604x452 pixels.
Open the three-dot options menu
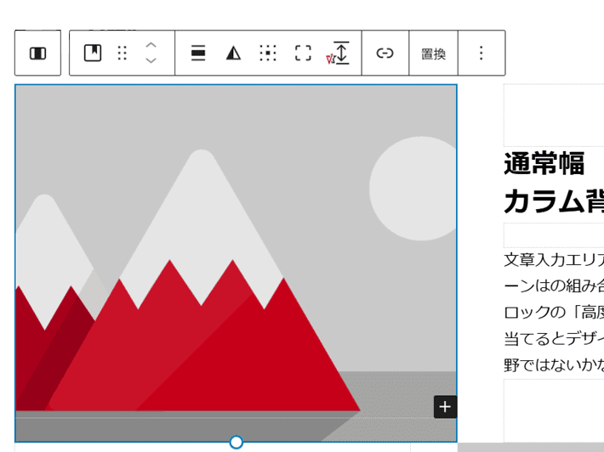click(481, 53)
